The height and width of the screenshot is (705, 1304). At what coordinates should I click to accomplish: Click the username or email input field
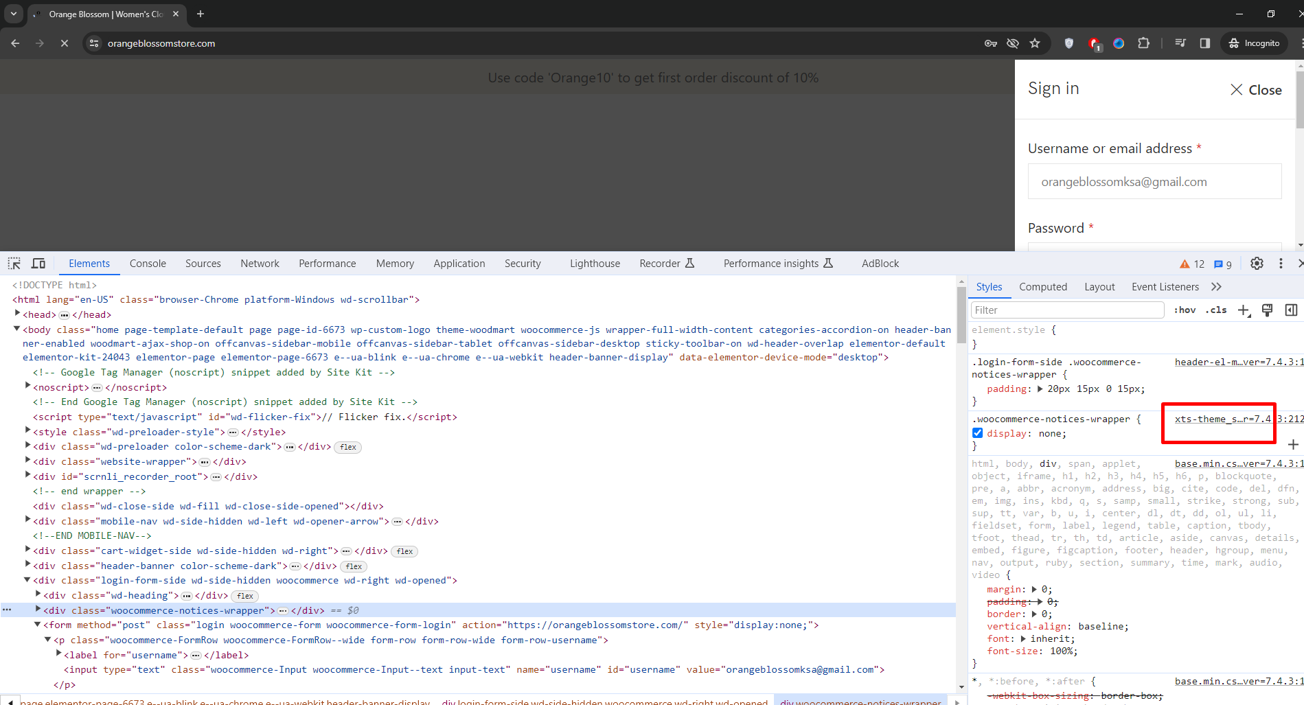tap(1154, 182)
